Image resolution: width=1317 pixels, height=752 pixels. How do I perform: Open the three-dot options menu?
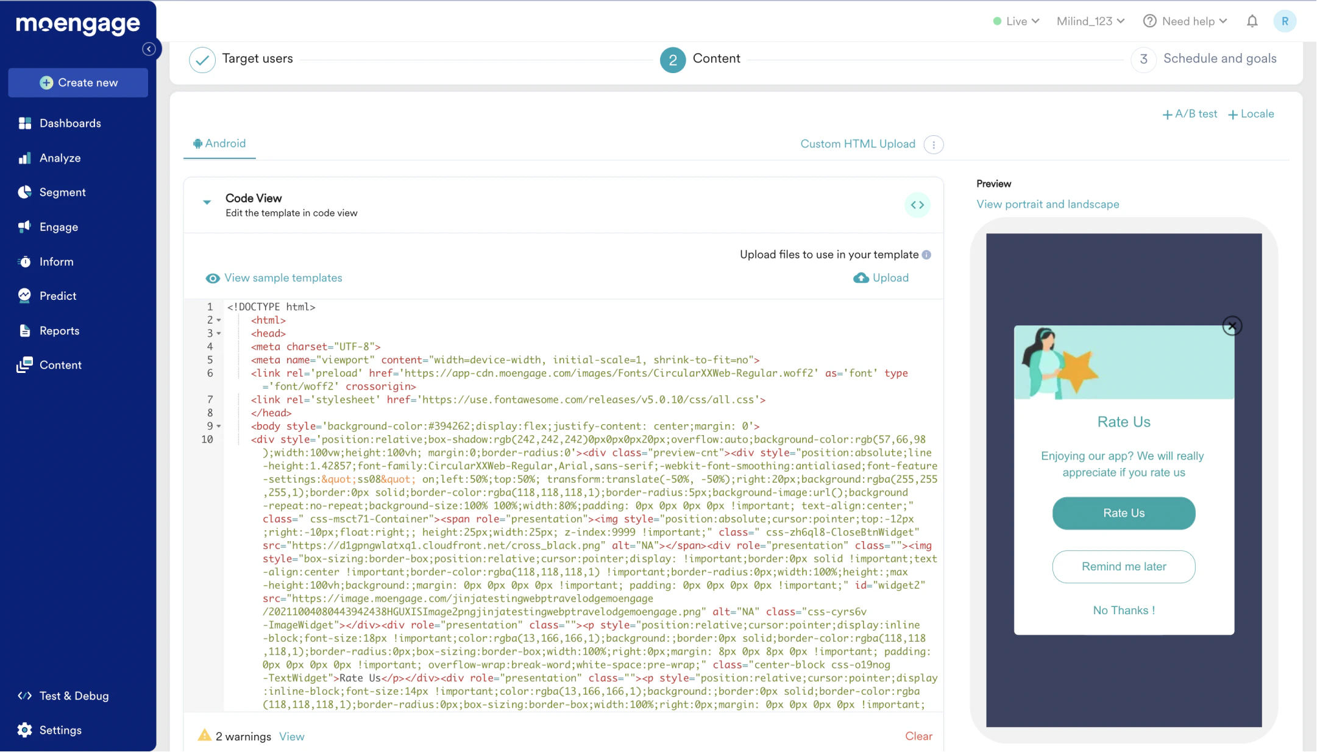934,144
